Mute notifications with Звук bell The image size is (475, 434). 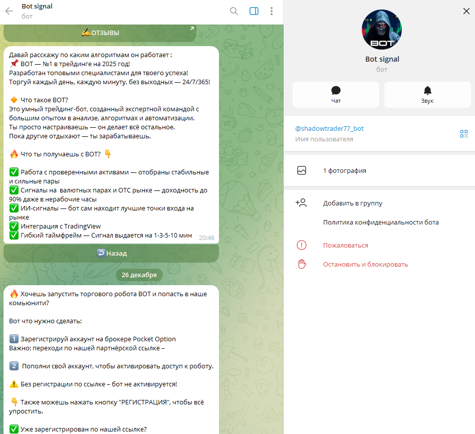(427, 95)
